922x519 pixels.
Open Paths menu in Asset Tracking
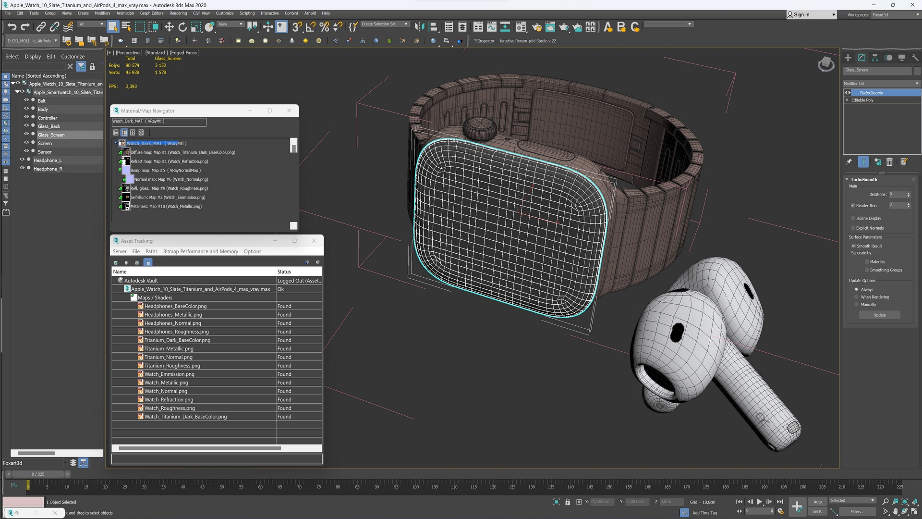coord(151,251)
